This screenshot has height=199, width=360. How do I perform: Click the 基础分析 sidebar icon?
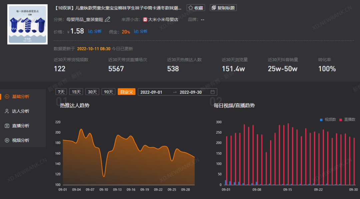[7, 97]
